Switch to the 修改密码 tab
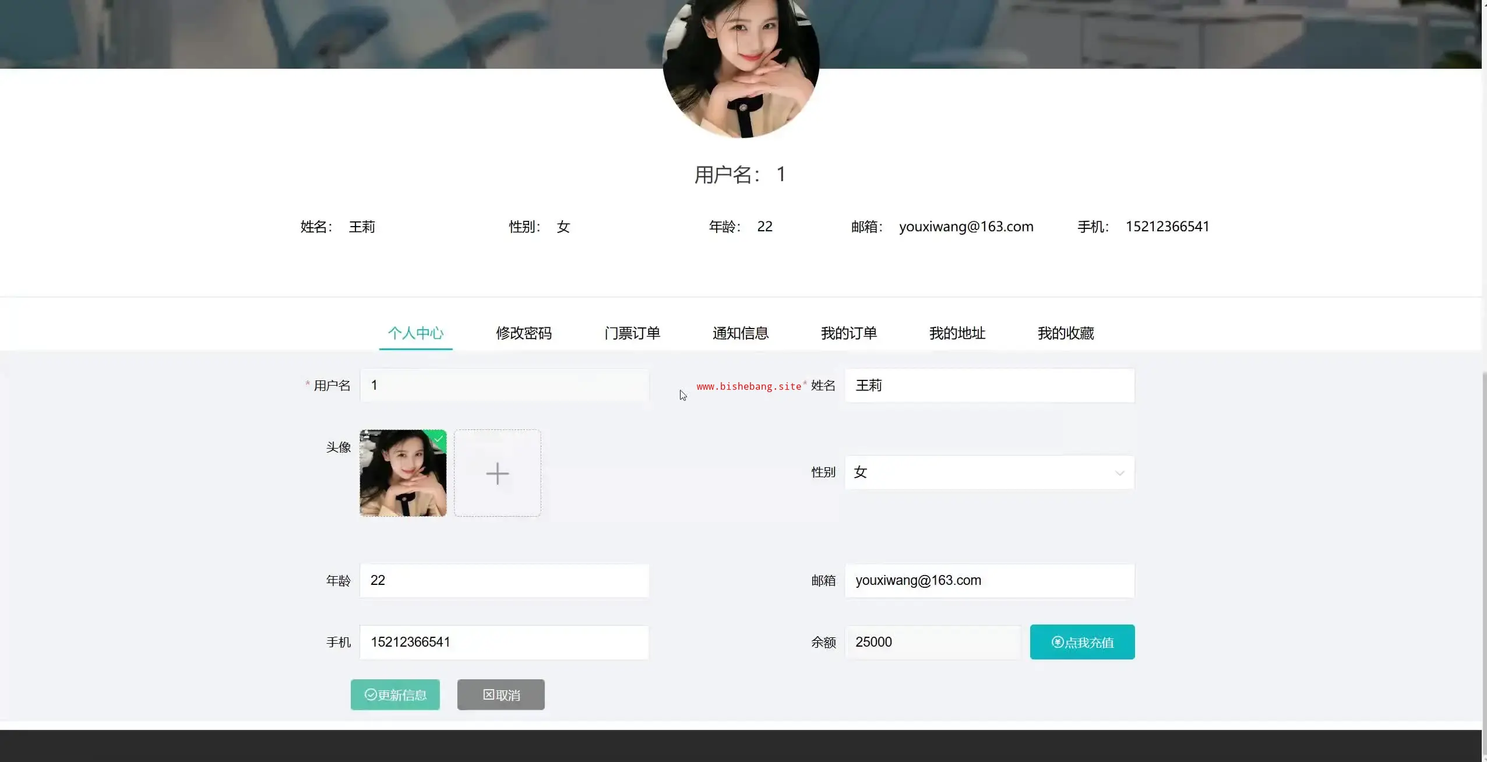This screenshot has width=1487, height=762. click(523, 333)
